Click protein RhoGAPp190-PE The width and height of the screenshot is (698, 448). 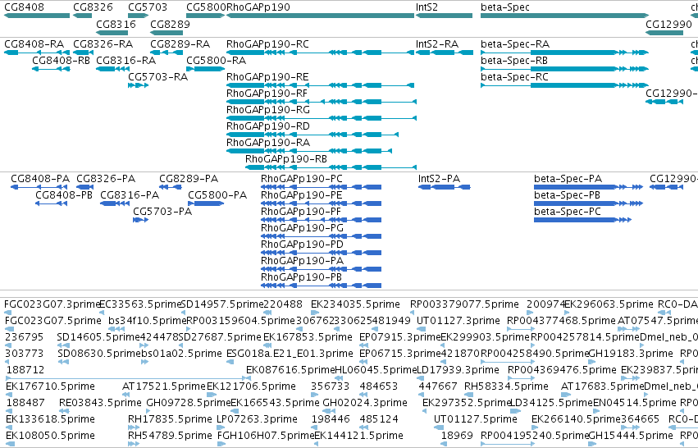click(321, 203)
